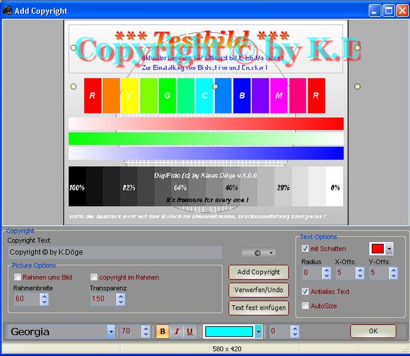
Task: Confirm with the OK button
Action: point(373,331)
